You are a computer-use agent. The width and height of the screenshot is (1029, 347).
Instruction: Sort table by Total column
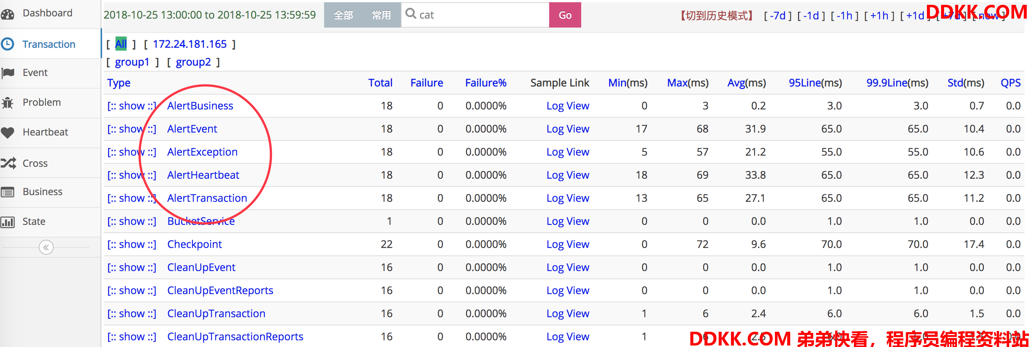[380, 83]
